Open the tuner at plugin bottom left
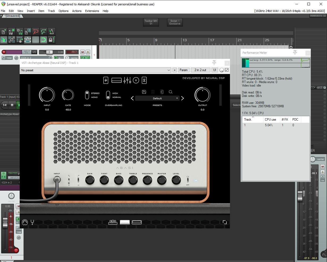327x262 pixels. pyautogui.click(x=32, y=222)
